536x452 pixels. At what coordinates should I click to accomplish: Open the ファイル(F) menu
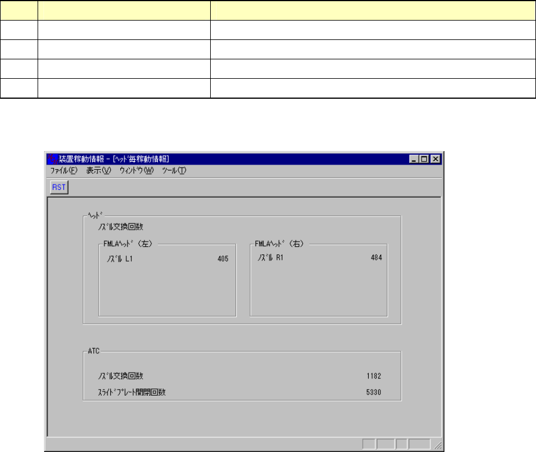pos(64,170)
